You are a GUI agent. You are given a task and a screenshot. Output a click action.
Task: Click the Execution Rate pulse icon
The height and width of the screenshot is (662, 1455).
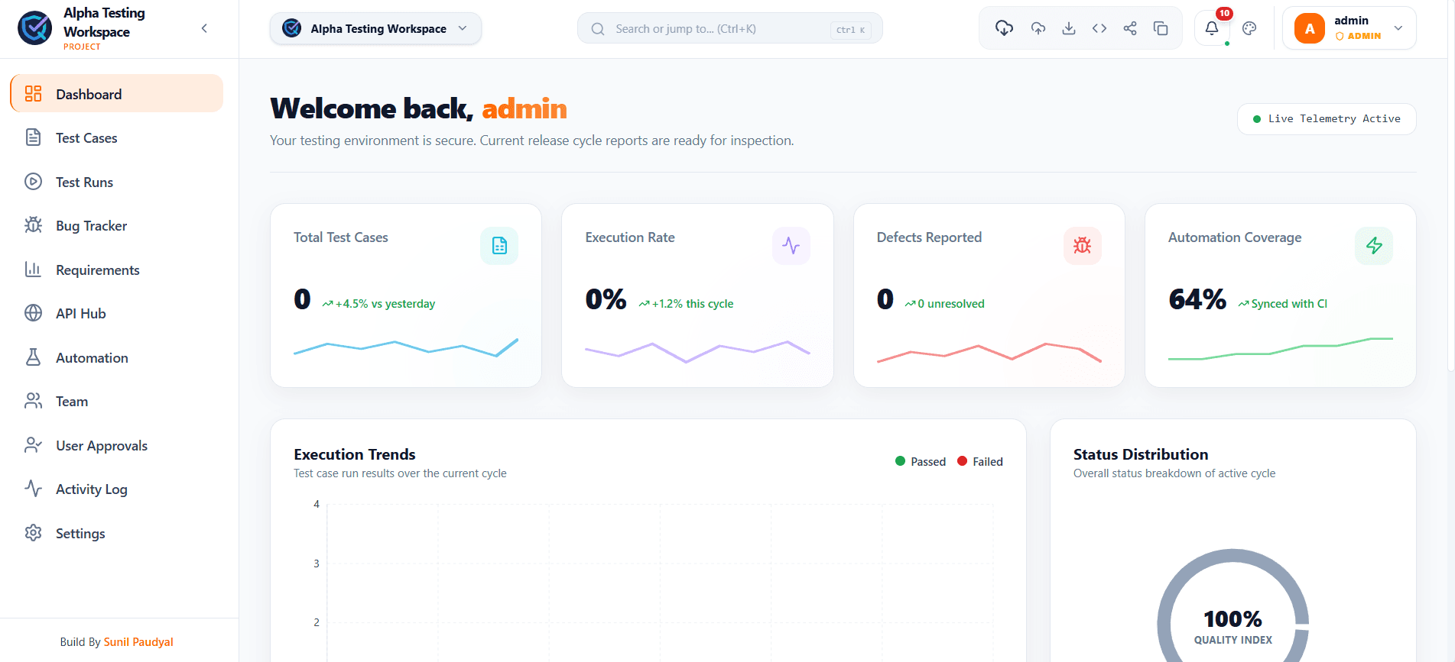[x=791, y=246]
